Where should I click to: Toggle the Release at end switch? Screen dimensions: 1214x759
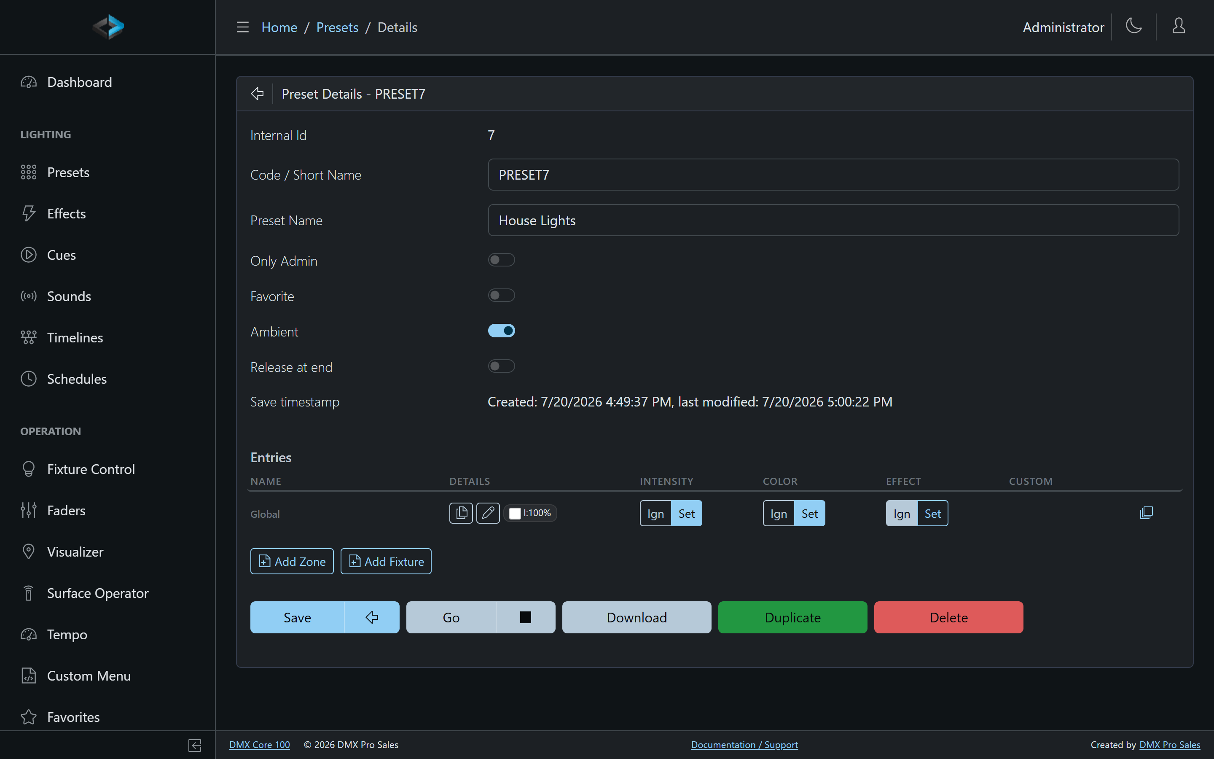501,366
